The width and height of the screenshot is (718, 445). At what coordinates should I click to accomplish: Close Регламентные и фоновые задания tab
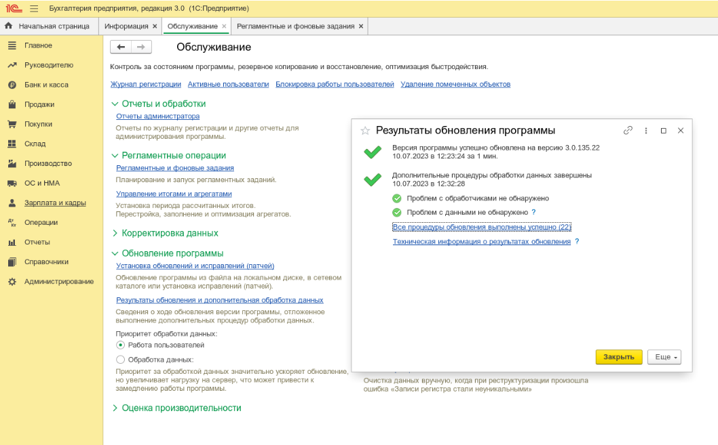tap(361, 26)
